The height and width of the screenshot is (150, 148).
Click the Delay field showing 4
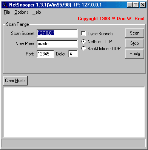(73, 54)
